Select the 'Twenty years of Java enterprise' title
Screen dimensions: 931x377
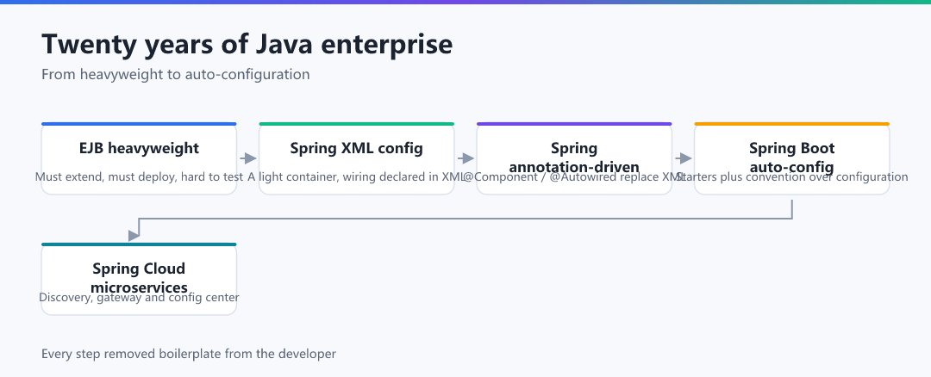pyautogui.click(x=247, y=45)
